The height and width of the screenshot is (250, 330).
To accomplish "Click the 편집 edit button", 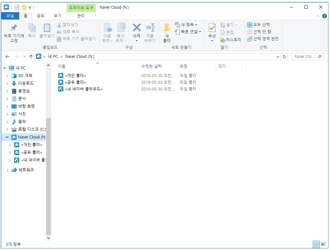I will [x=227, y=32].
